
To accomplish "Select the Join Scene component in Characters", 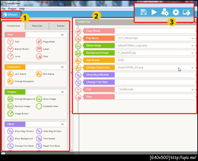I will (17, 74).
